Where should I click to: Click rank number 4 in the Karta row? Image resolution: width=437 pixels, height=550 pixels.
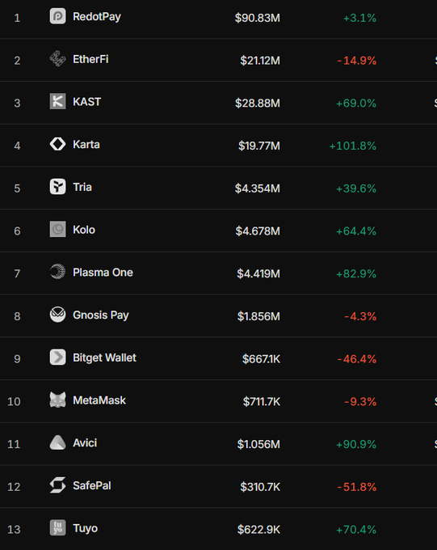tap(17, 146)
